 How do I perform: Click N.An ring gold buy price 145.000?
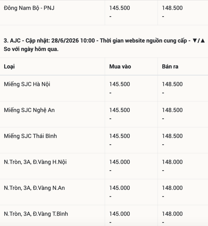click(x=120, y=188)
